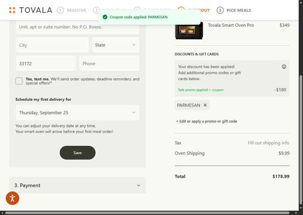Click 'Schedule my first delivery for' label
303x215 pixels.
(43, 99)
